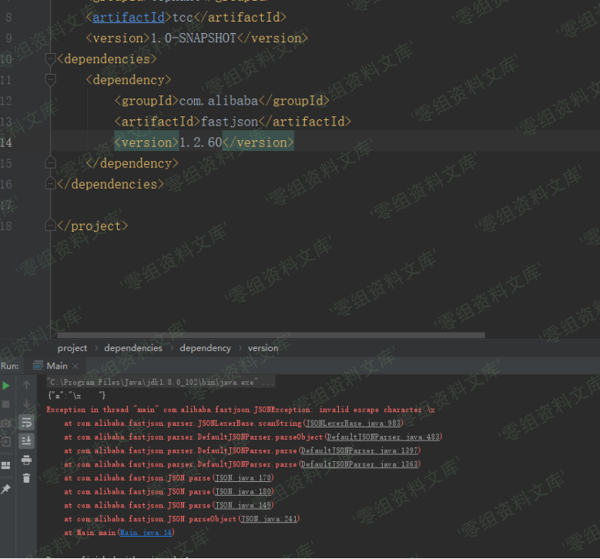Click fold marker at closing project tag
Viewport: 600px width, 559px height.
click(x=51, y=226)
